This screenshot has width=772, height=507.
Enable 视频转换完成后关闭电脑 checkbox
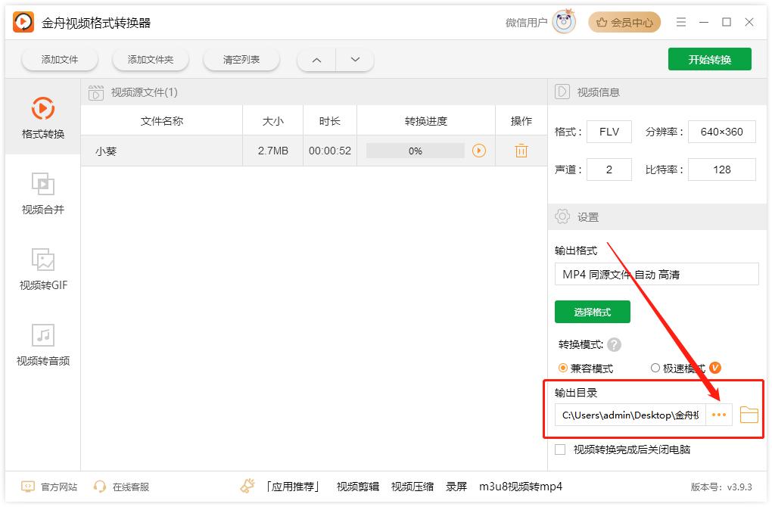560,449
